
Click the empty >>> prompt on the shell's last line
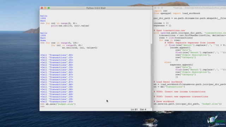42,107
